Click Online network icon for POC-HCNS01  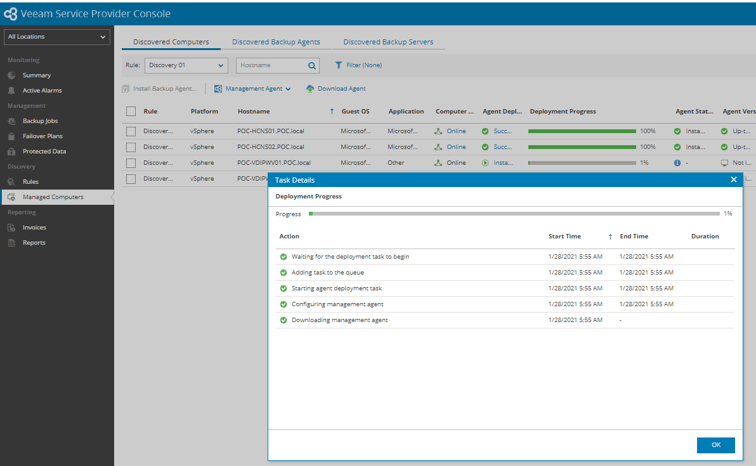click(438, 131)
